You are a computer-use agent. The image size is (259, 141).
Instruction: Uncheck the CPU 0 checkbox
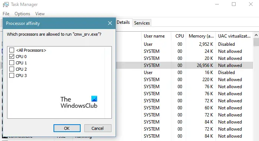pyautogui.click(x=12, y=57)
